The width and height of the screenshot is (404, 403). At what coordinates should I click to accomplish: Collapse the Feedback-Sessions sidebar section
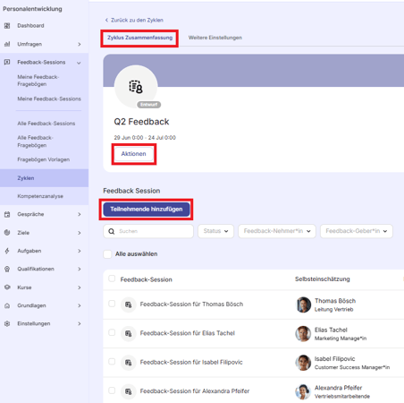[x=79, y=63]
